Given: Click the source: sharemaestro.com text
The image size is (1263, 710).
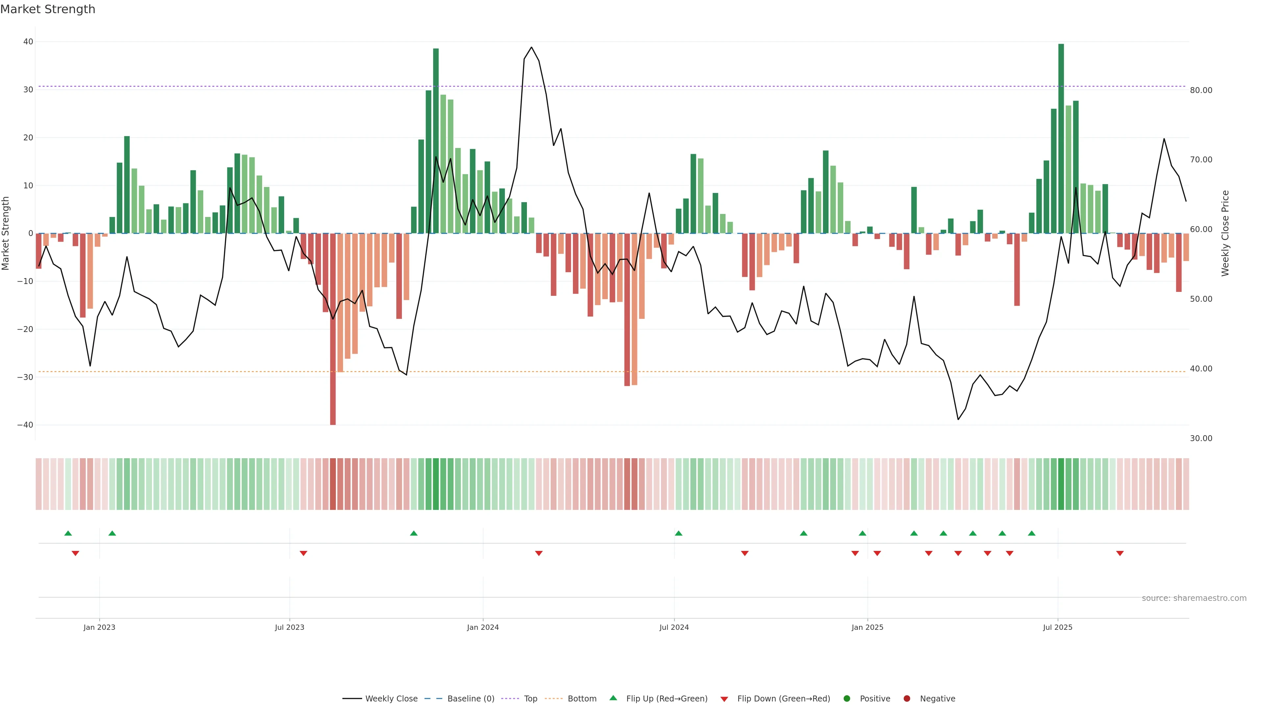Looking at the screenshot, I should (x=1194, y=598).
